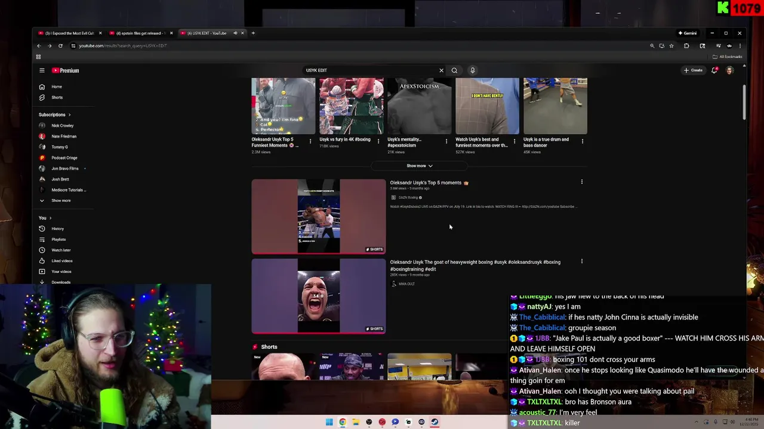Visit the MMA CULT channel
Image resolution: width=764 pixels, height=429 pixels.
click(x=406, y=284)
